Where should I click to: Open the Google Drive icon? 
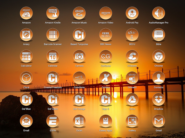coord(132,100)
